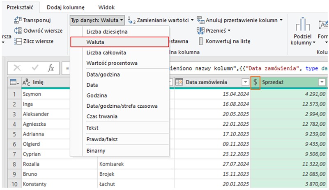Select row number 5
This screenshot has width=329, height=190.
click(14, 134)
